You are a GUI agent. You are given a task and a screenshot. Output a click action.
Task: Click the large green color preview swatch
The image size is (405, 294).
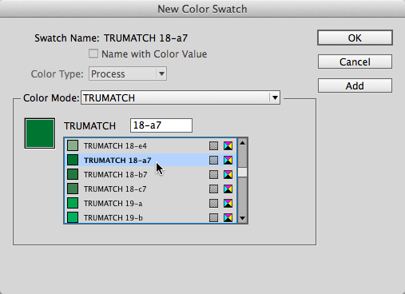40,133
